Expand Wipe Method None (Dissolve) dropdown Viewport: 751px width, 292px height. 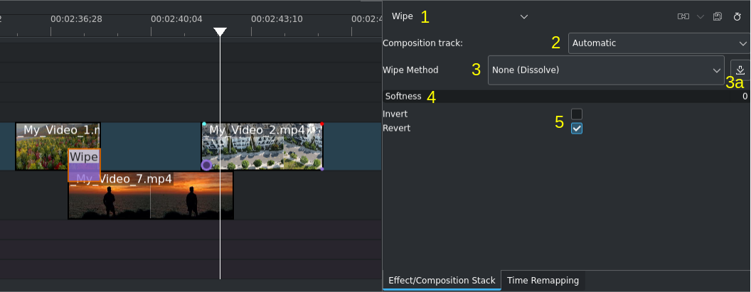[x=606, y=70]
